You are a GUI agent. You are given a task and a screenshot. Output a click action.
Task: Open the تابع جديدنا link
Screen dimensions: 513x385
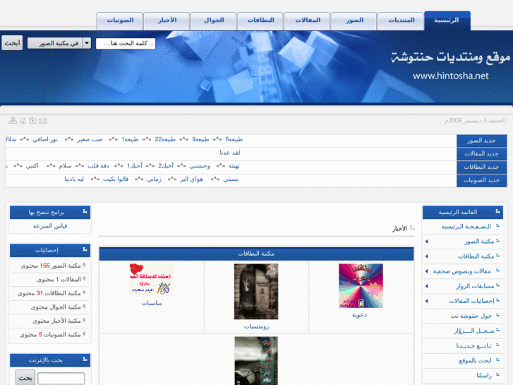pyautogui.click(x=473, y=345)
